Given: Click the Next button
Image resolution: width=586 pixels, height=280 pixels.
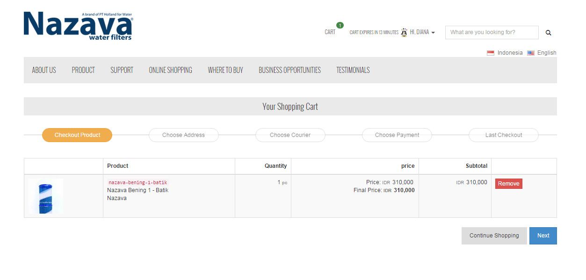Looking at the screenshot, I should (543, 236).
